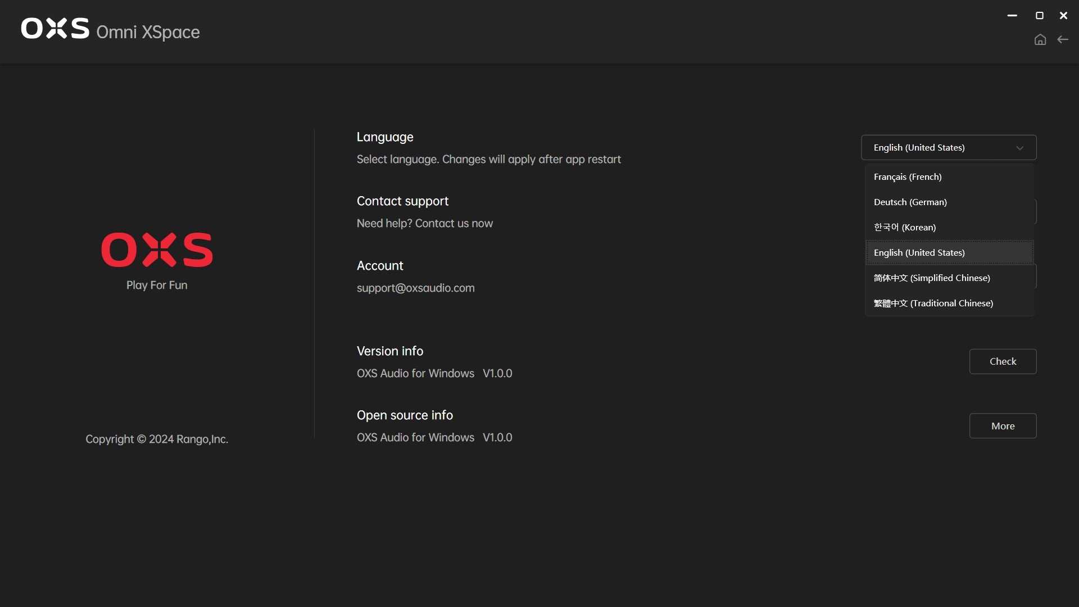
Task: Open the More open source info button
Action: tap(1003, 426)
